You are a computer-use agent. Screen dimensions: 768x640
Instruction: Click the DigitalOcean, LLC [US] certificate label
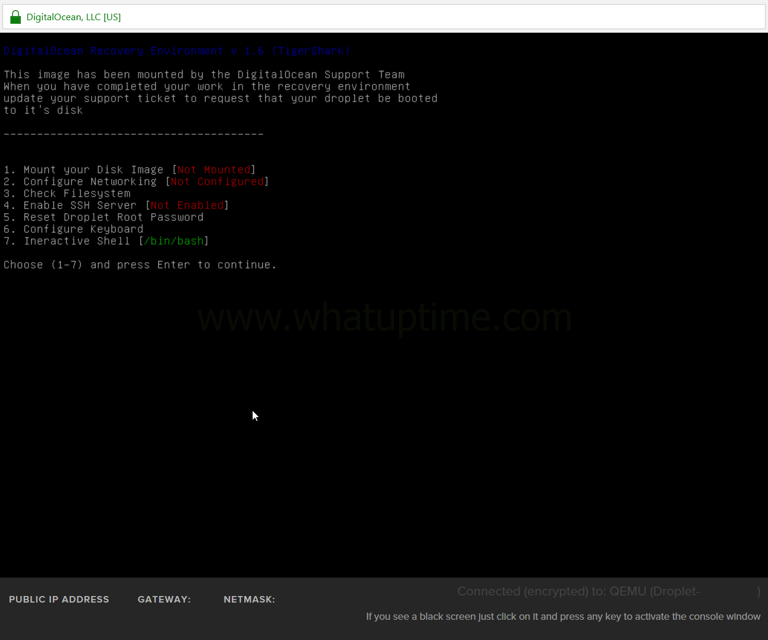click(x=74, y=17)
